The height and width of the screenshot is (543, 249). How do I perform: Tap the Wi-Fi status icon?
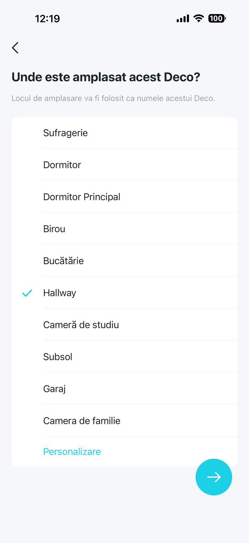pos(199,18)
